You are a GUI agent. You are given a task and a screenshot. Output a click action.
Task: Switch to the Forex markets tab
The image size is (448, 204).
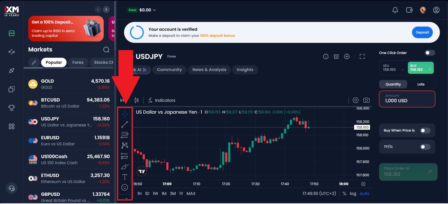(78, 63)
